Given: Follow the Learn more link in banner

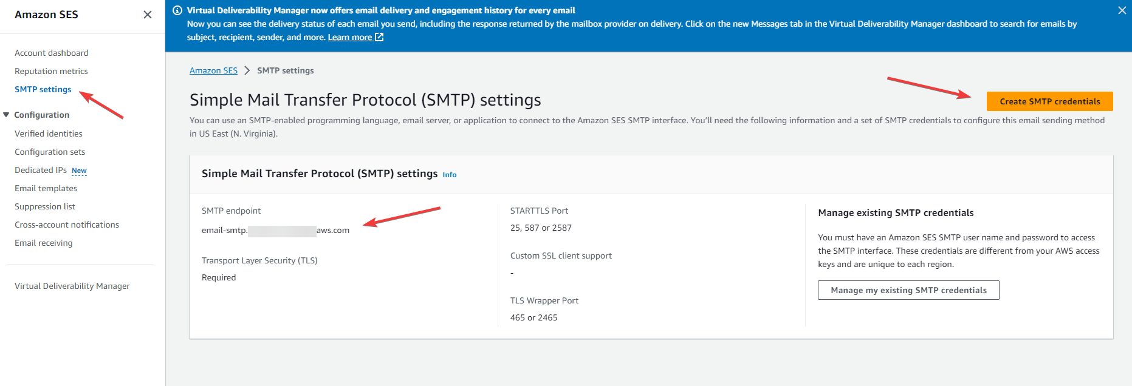Looking at the screenshot, I should tap(350, 37).
